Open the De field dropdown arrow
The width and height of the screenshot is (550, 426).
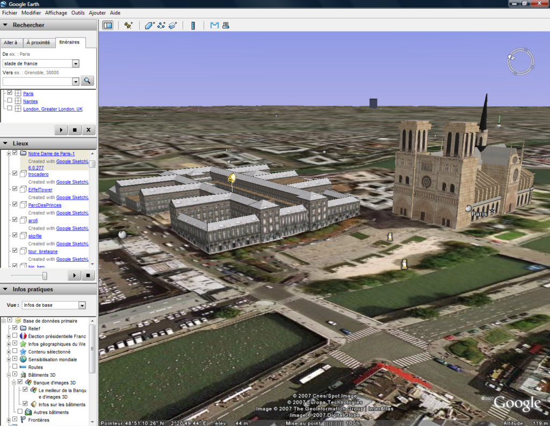pyautogui.click(x=76, y=63)
